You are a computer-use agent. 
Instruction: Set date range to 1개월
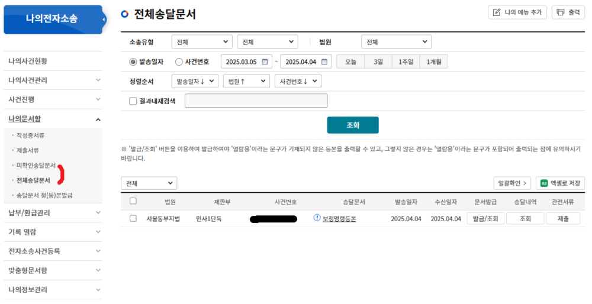(x=434, y=62)
